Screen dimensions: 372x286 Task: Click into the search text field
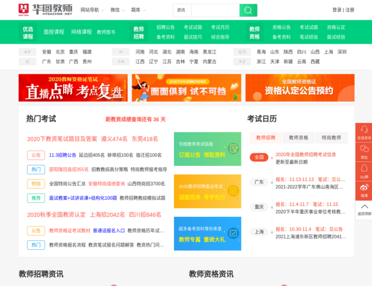[x=215, y=10]
